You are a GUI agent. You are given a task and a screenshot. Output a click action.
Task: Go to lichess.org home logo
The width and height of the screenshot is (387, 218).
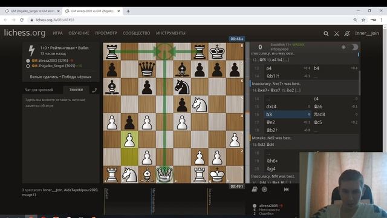coord(25,33)
